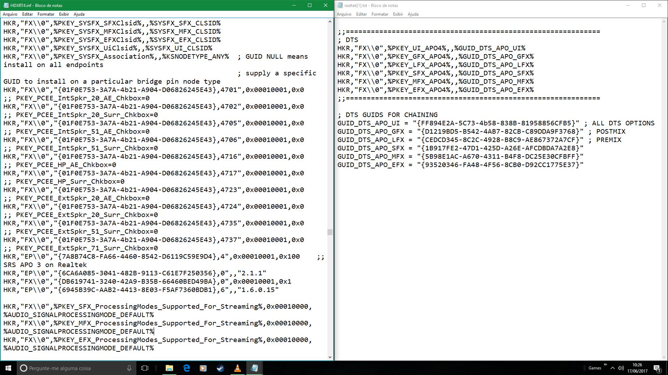Screen dimensions: 668x375
Task: Close the realtek[1].txt Notepad window
Action: [x=660, y=5]
